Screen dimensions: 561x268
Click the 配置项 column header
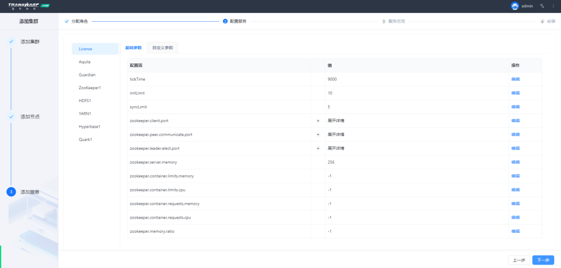pyautogui.click(x=136, y=65)
